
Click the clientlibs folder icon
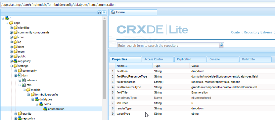point(16,28)
